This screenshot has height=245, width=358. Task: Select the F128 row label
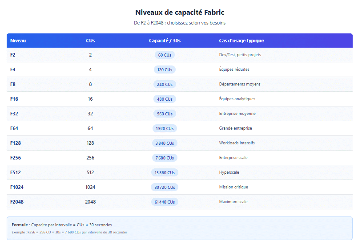point(16,143)
